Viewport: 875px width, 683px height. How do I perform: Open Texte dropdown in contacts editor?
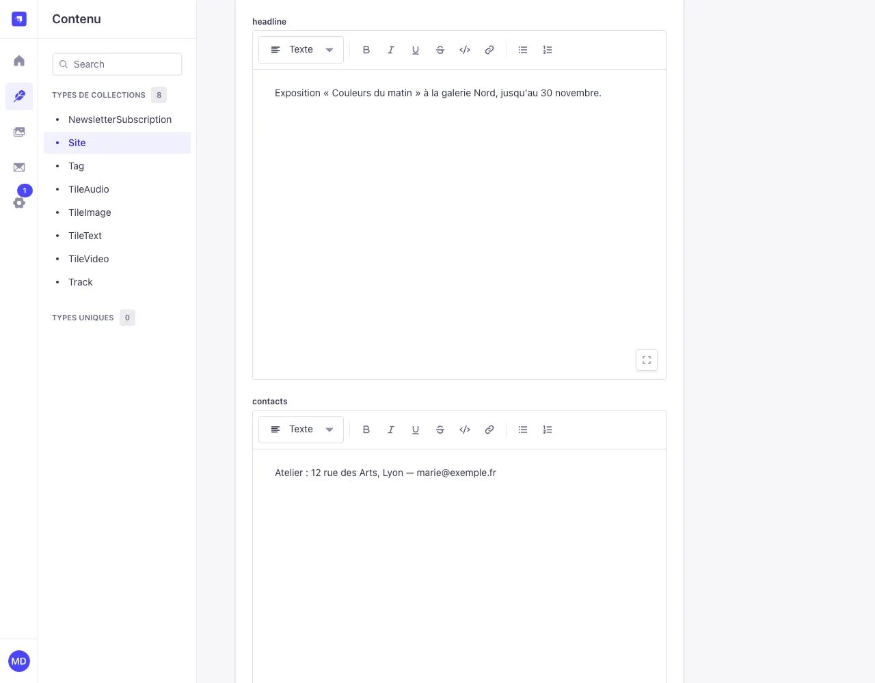301,430
